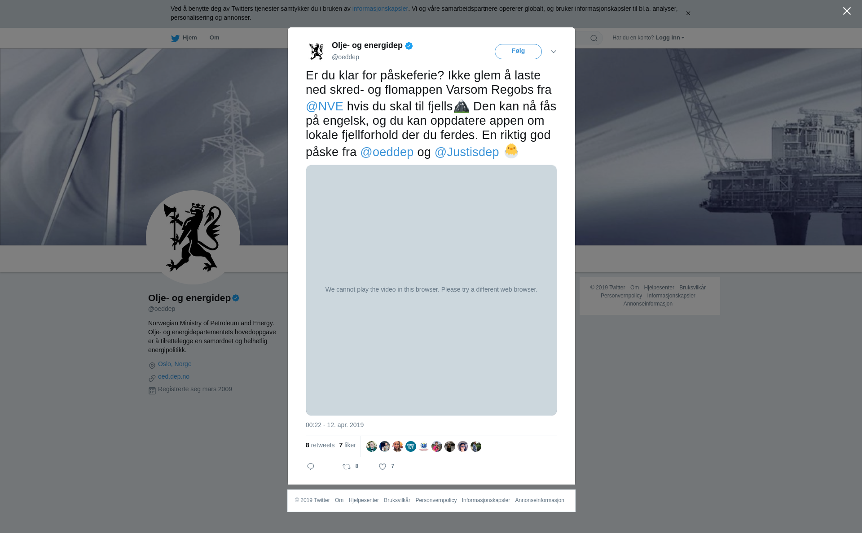The height and width of the screenshot is (533, 862).
Task: Close the tweet overlay with top-right X
Action: 847,11
